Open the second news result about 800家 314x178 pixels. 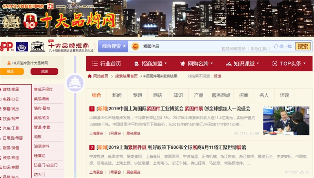coord(171,147)
